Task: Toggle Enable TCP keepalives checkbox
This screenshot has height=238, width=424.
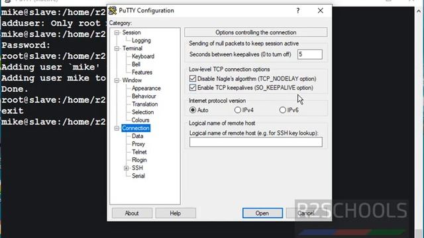Action: (x=193, y=87)
